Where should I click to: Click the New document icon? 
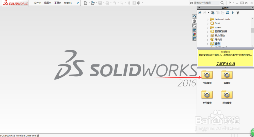coord(86,3)
